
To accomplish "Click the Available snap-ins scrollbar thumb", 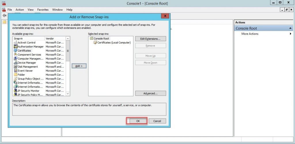I will 68,51.
